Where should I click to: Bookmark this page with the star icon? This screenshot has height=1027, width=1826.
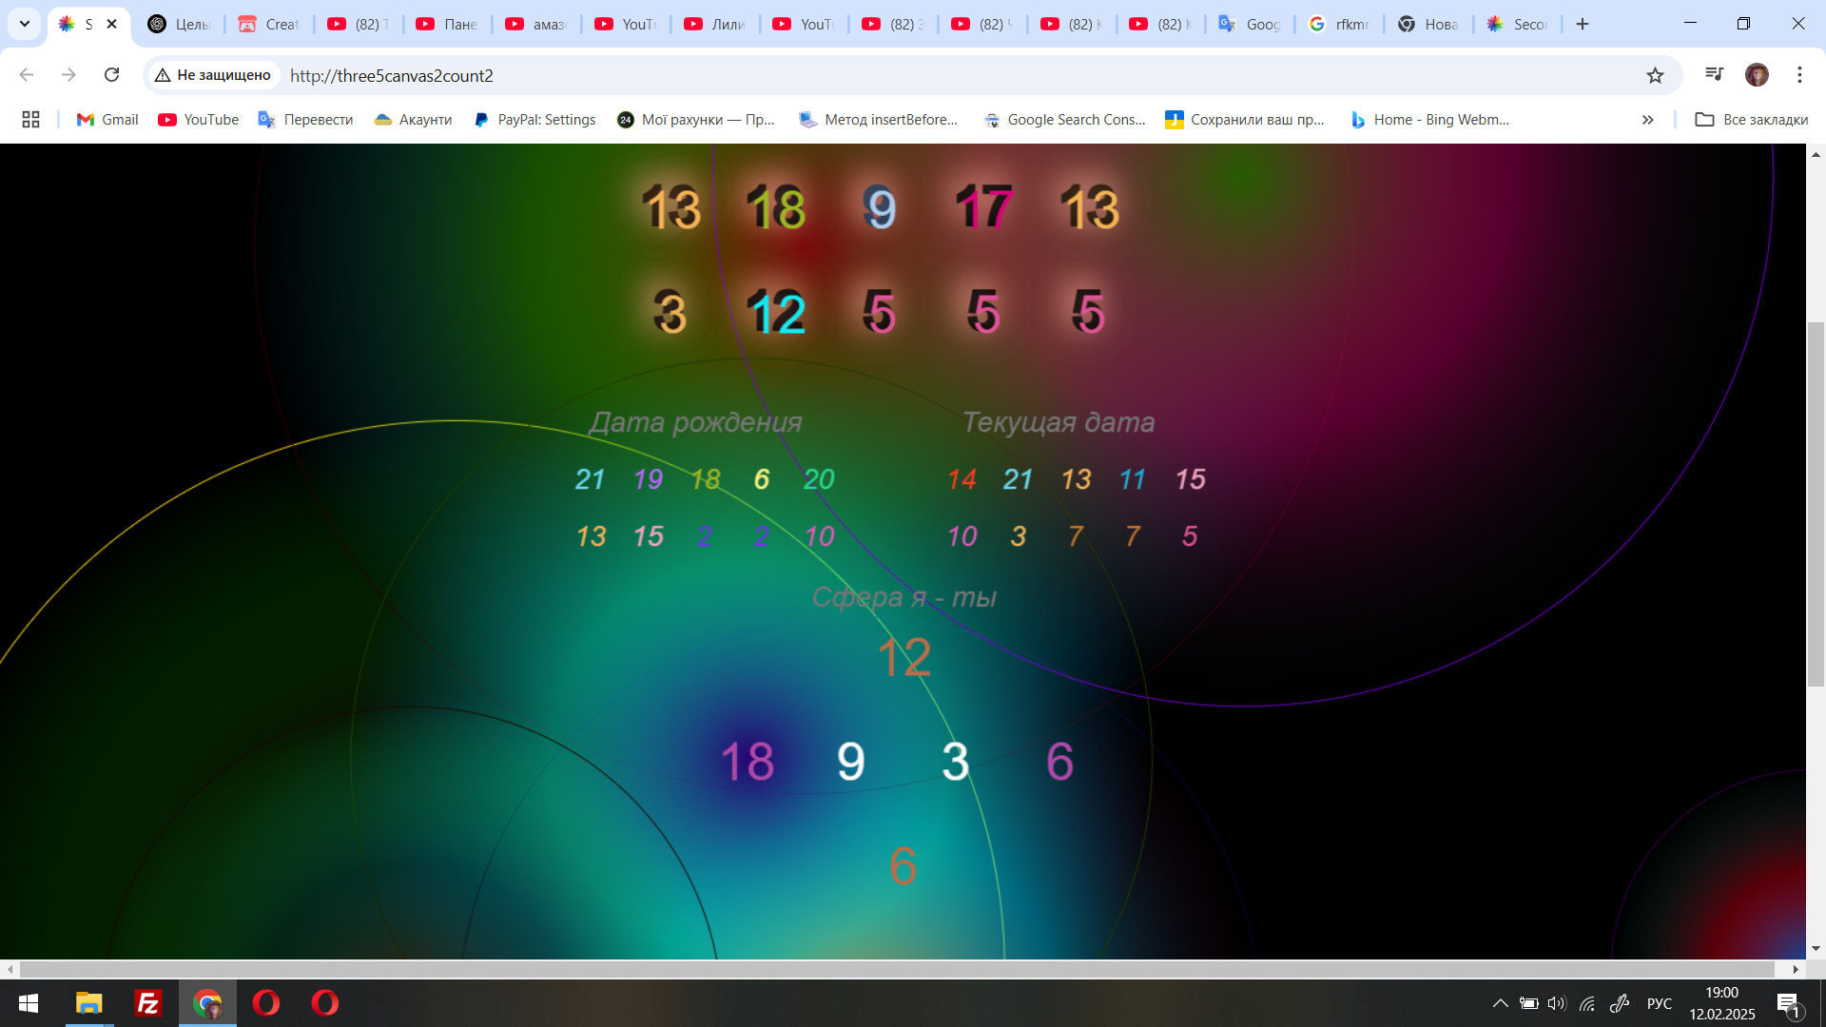pos(1655,75)
